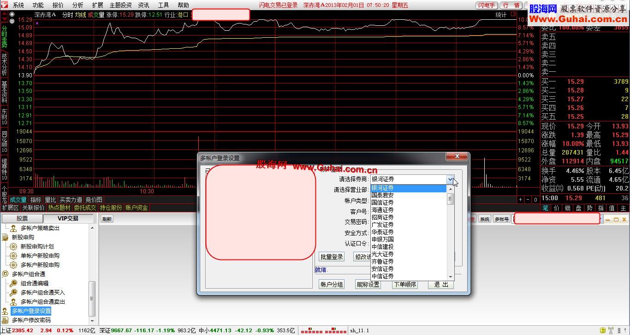Click the 盘 tab in quote panel
The height and width of the screenshot is (335, 630).
pos(578,208)
